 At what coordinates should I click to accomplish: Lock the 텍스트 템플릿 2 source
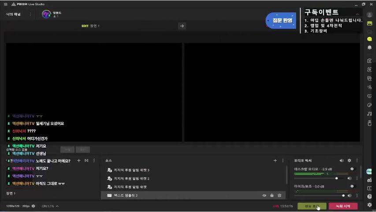point(272,195)
